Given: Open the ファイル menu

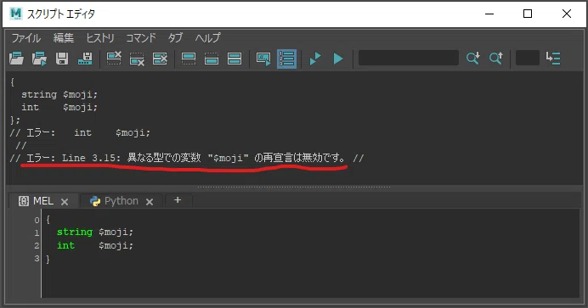Looking at the screenshot, I should (x=25, y=38).
